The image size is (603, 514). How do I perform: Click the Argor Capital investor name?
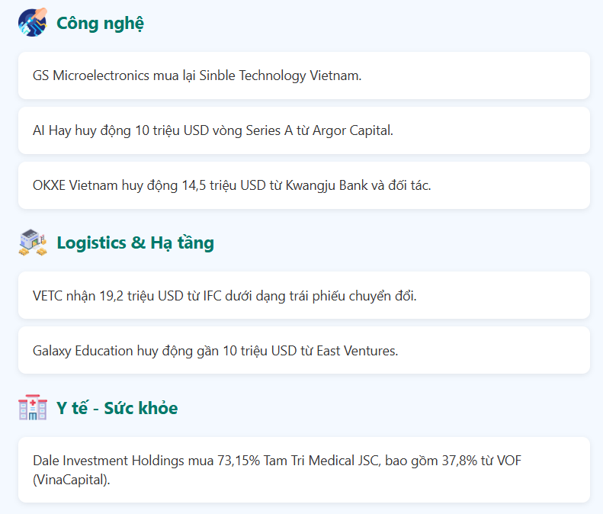click(x=352, y=131)
